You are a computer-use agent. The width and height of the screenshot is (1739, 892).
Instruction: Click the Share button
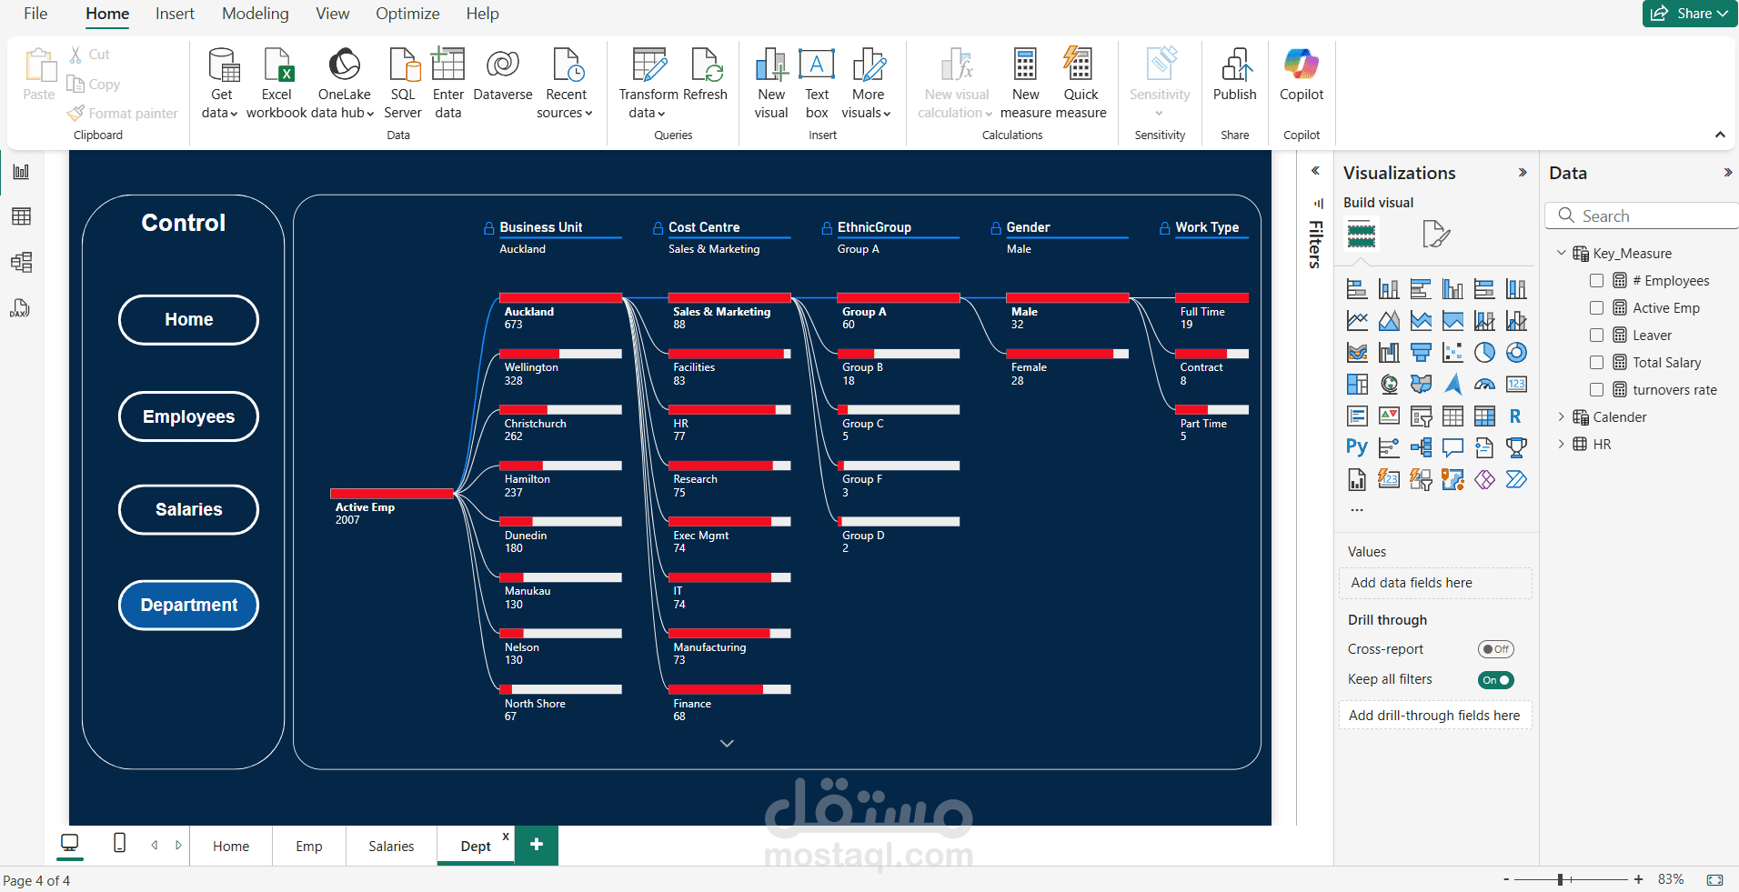click(1690, 14)
